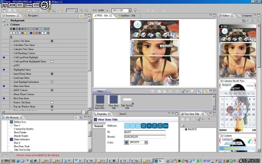The width and height of the screenshot is (262, 164).
Task: Open the empty zoom combo box dropdown
Action: click(76, 11)
